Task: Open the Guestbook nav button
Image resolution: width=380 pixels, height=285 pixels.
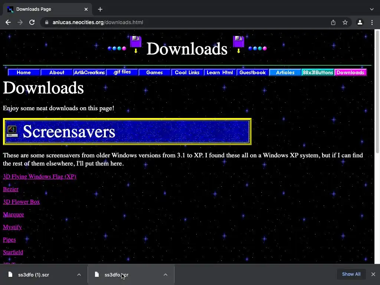Action: point(252,72)
